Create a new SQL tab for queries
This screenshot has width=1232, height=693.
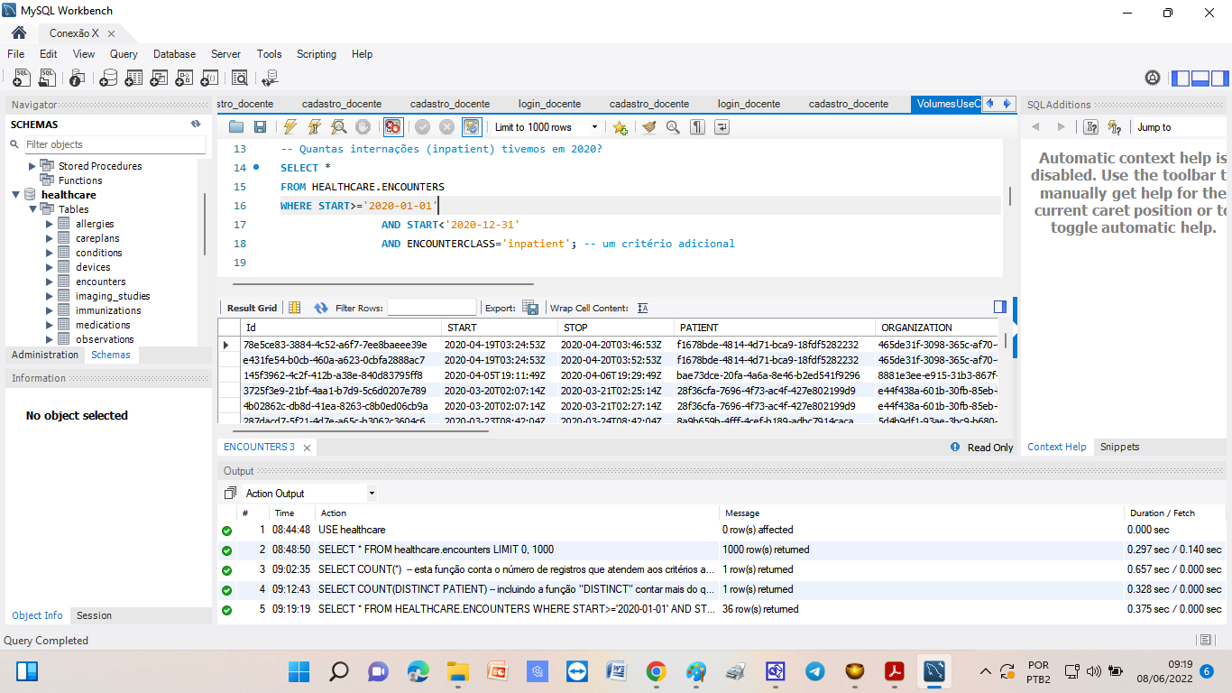pos(22,79)
